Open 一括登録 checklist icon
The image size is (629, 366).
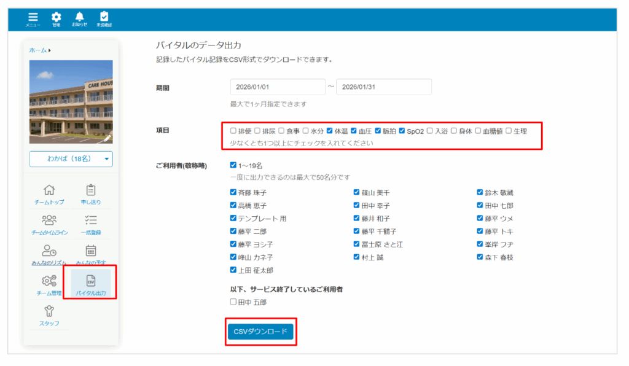[x=91, y=224]
